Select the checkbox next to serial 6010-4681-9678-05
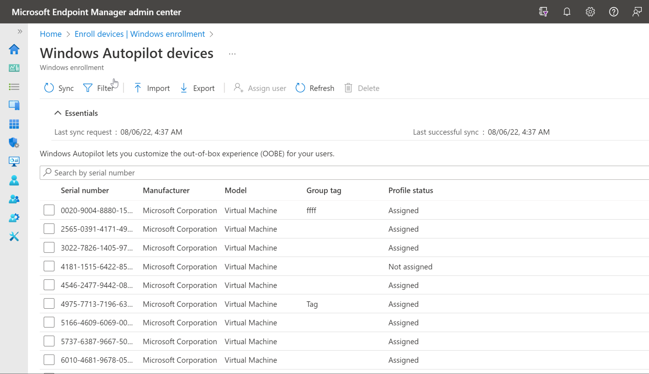Viewport: 649px width, 374px height. click(49, 359)
